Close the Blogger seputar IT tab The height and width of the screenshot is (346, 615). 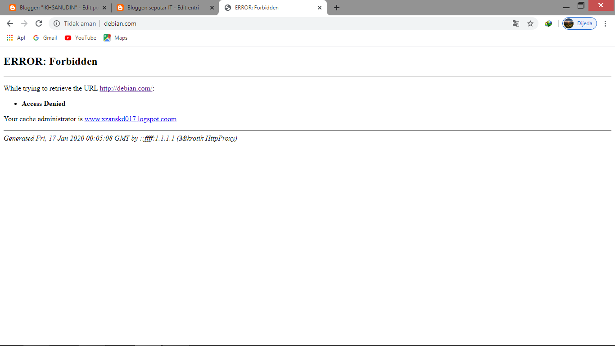(x=212, y=8)
